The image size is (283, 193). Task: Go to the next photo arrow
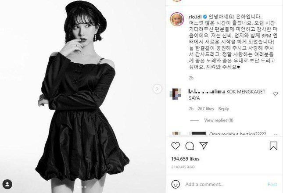click(x=158, y=89)
